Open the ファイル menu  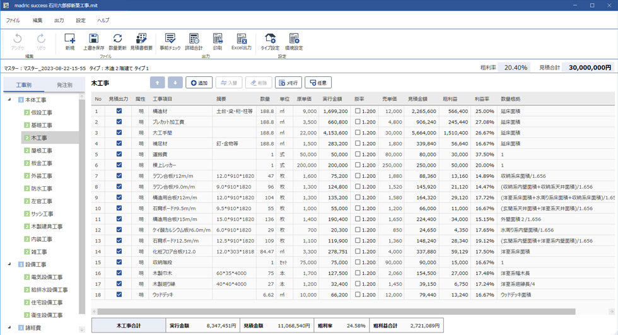tap(13, 20)
